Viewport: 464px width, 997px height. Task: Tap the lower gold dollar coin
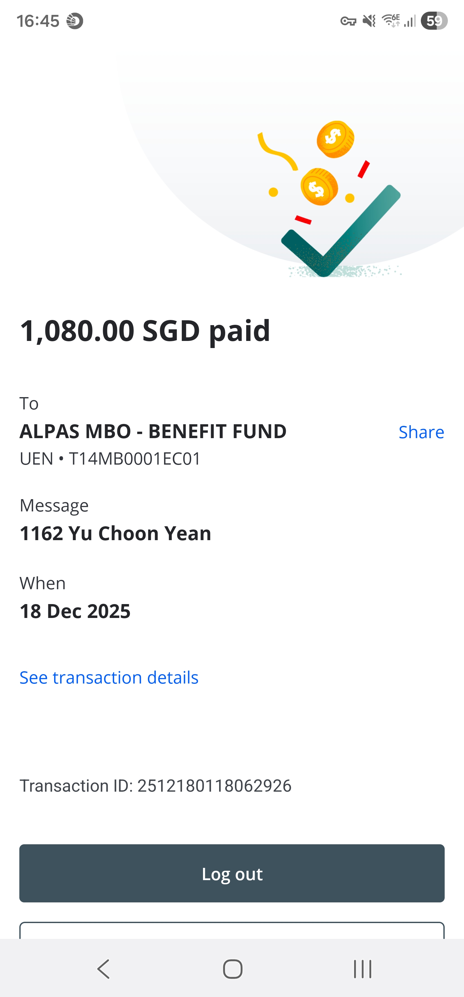point(319,187)
